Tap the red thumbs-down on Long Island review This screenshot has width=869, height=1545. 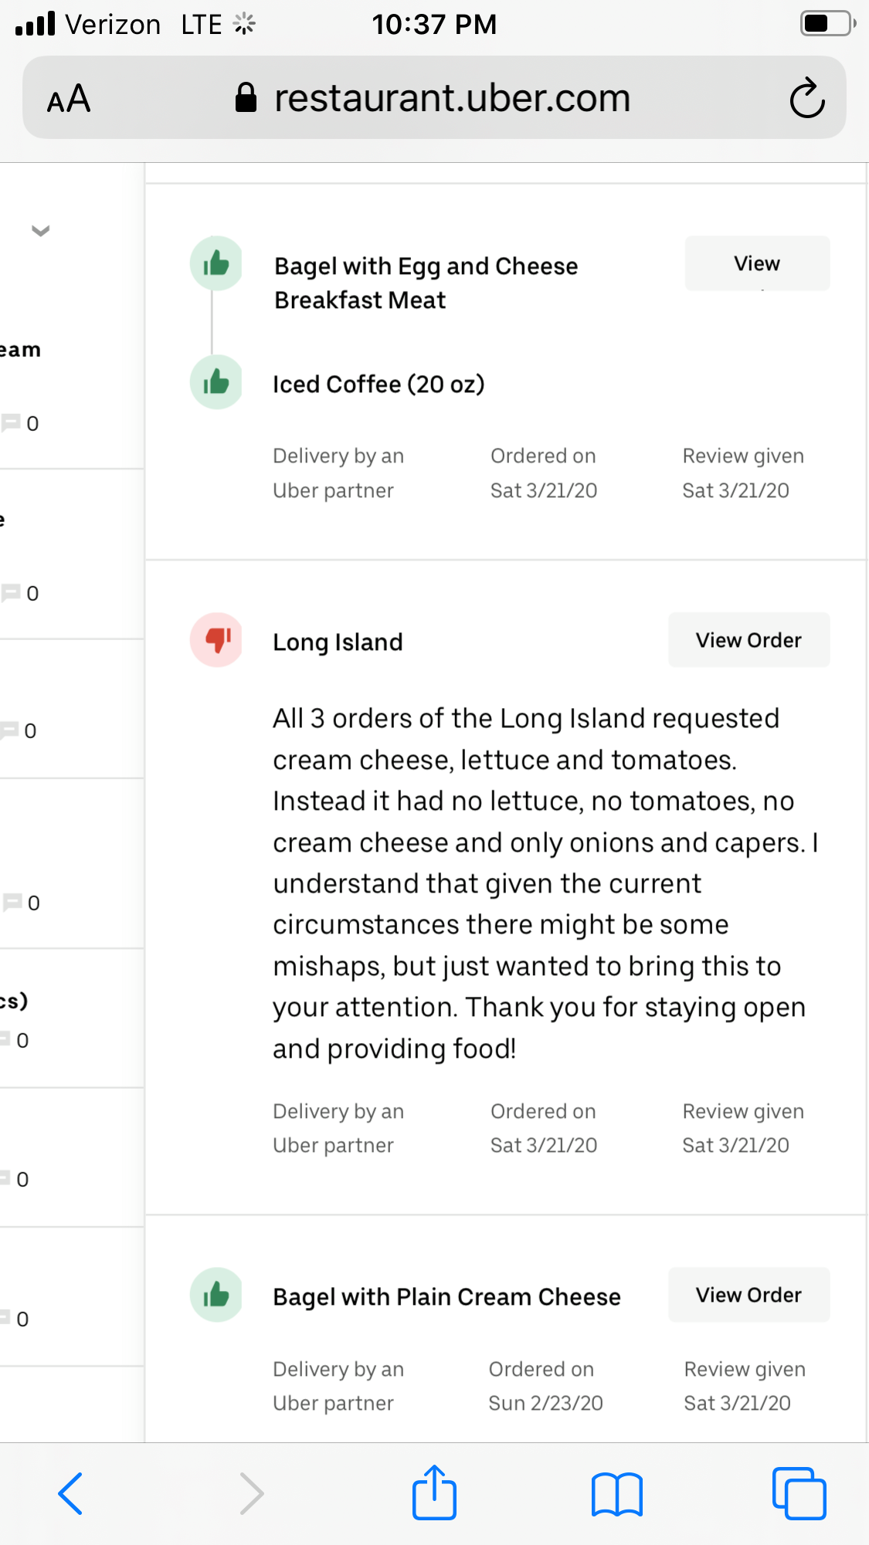click(217, 639)
